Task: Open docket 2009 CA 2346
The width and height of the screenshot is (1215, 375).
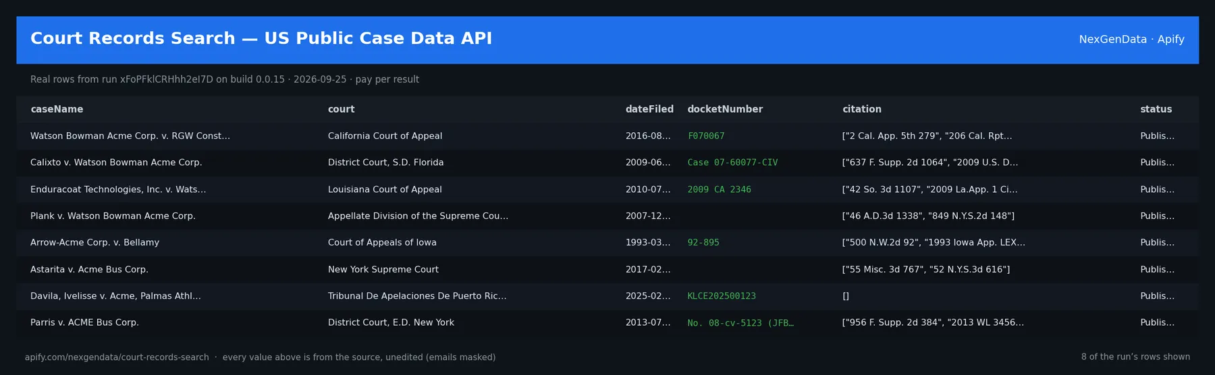Action: coord(719,190)
